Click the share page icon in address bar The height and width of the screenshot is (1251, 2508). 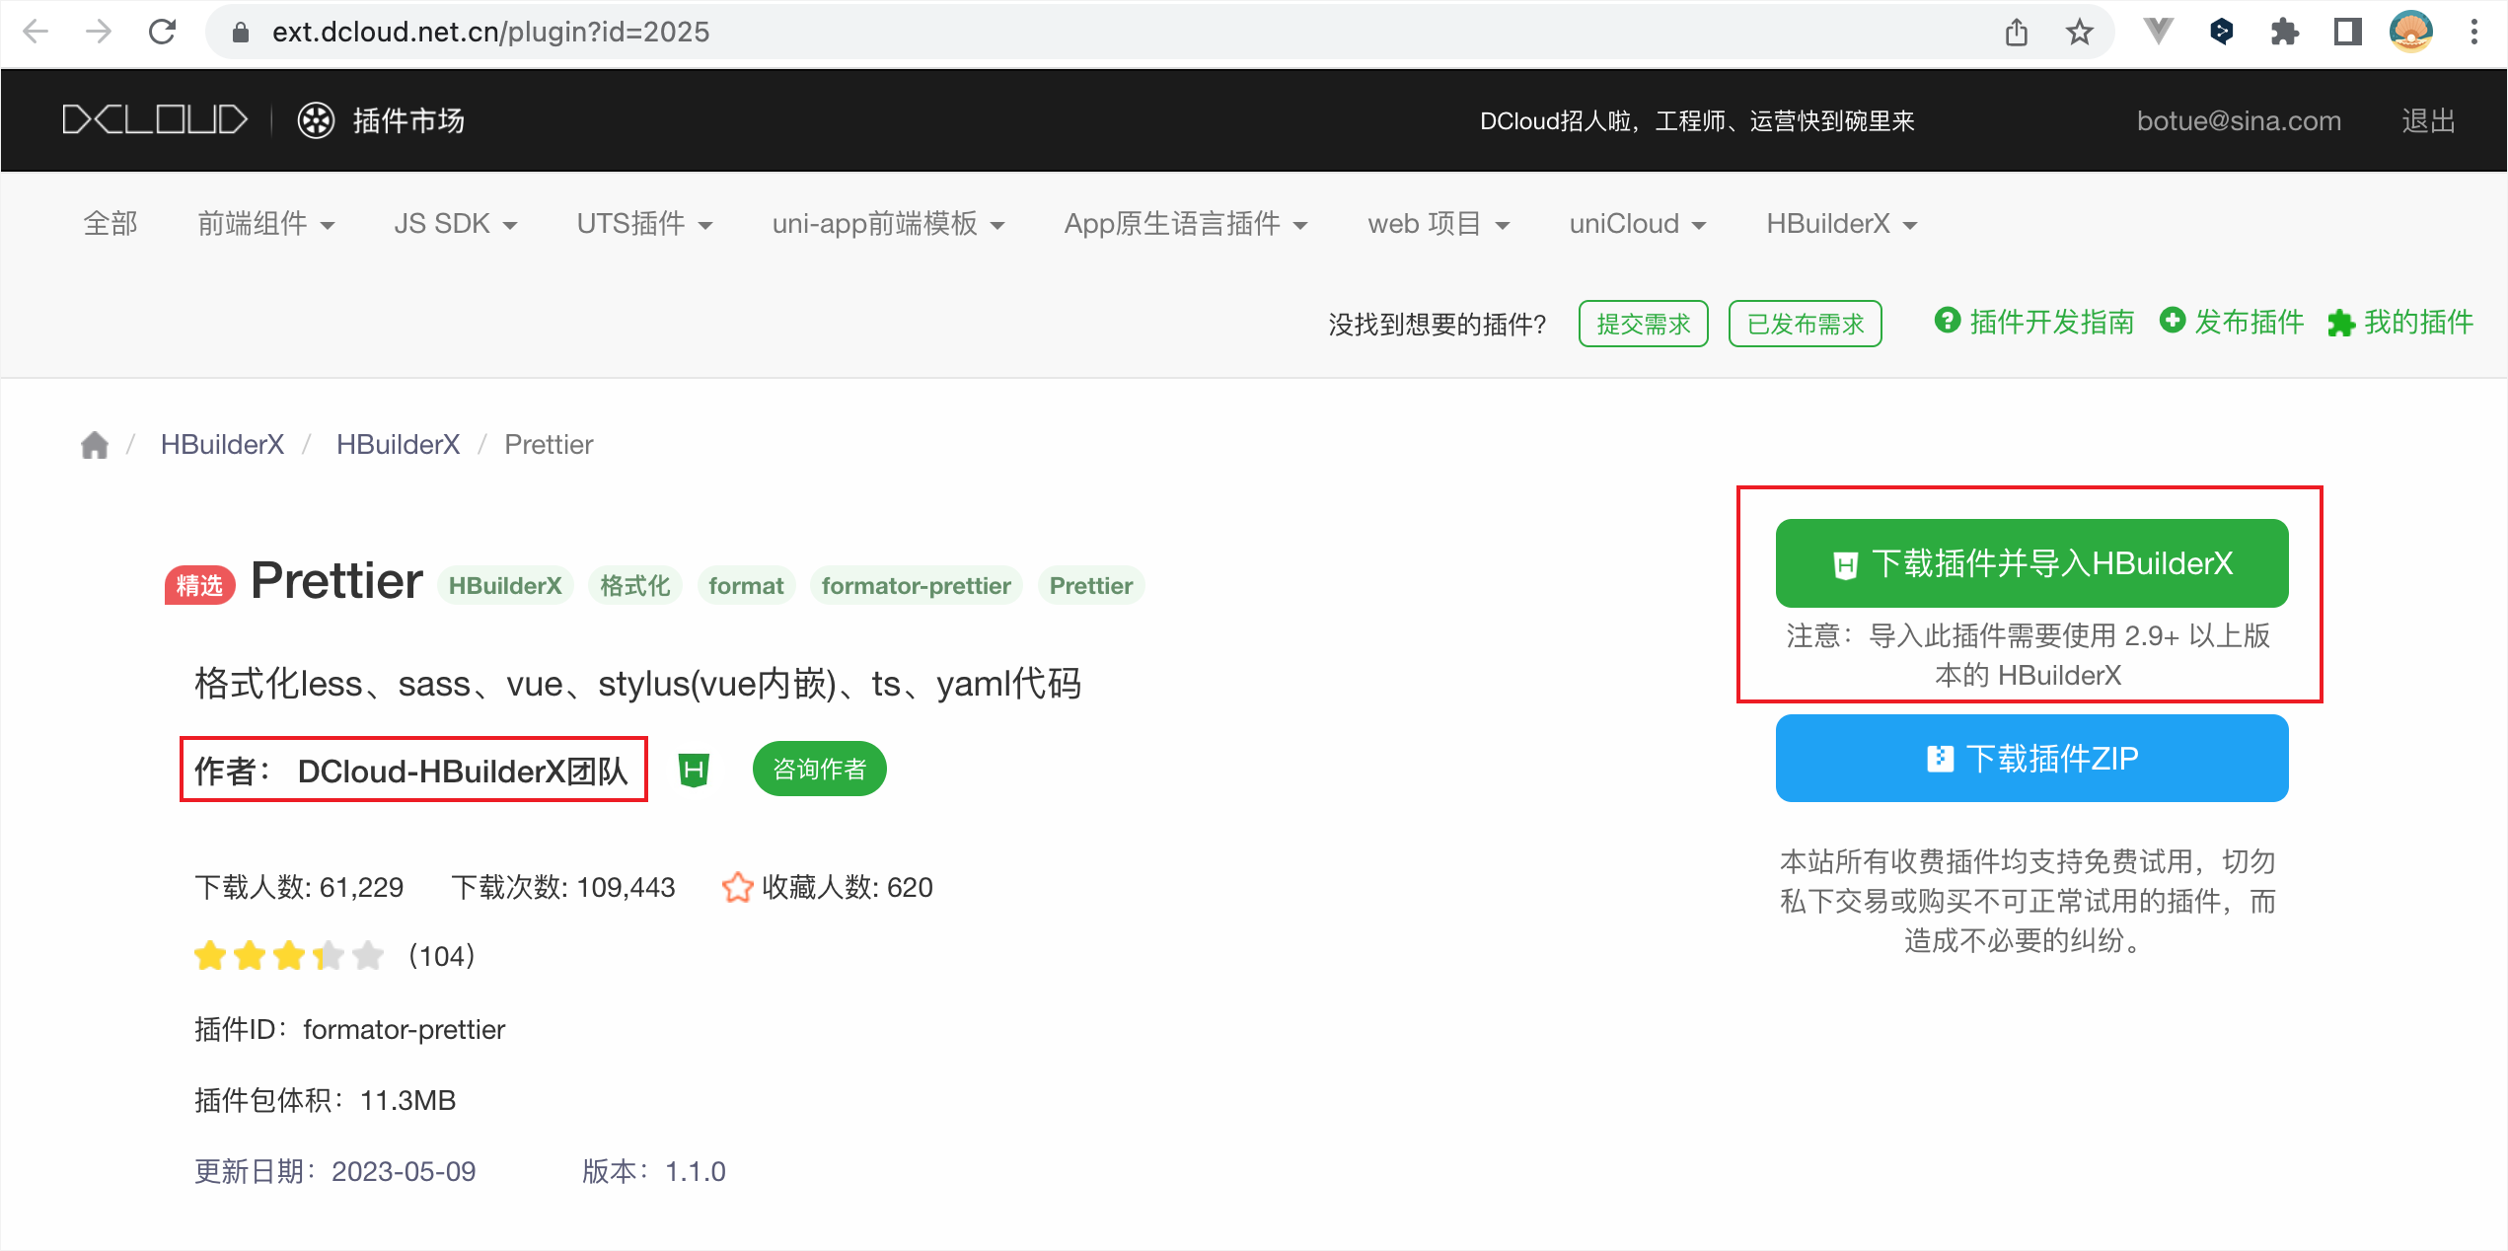(x=2016, y=33)
